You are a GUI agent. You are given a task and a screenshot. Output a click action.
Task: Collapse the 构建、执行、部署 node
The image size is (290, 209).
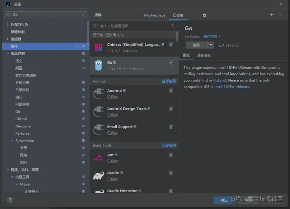point(8,169)
